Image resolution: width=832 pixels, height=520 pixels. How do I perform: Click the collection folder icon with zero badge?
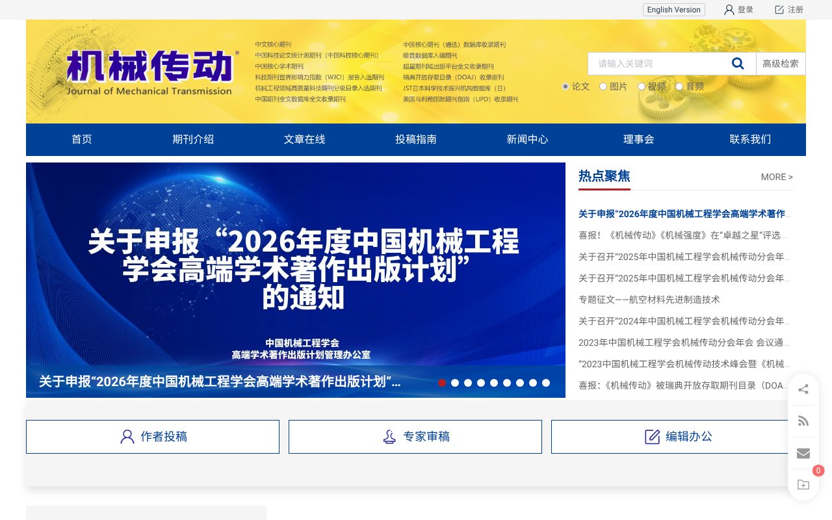pyautogui.click(x=803, y=485)
